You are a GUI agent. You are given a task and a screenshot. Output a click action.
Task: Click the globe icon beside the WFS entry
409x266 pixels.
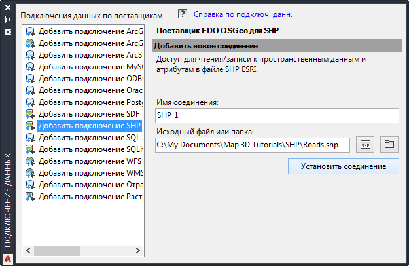30,161
